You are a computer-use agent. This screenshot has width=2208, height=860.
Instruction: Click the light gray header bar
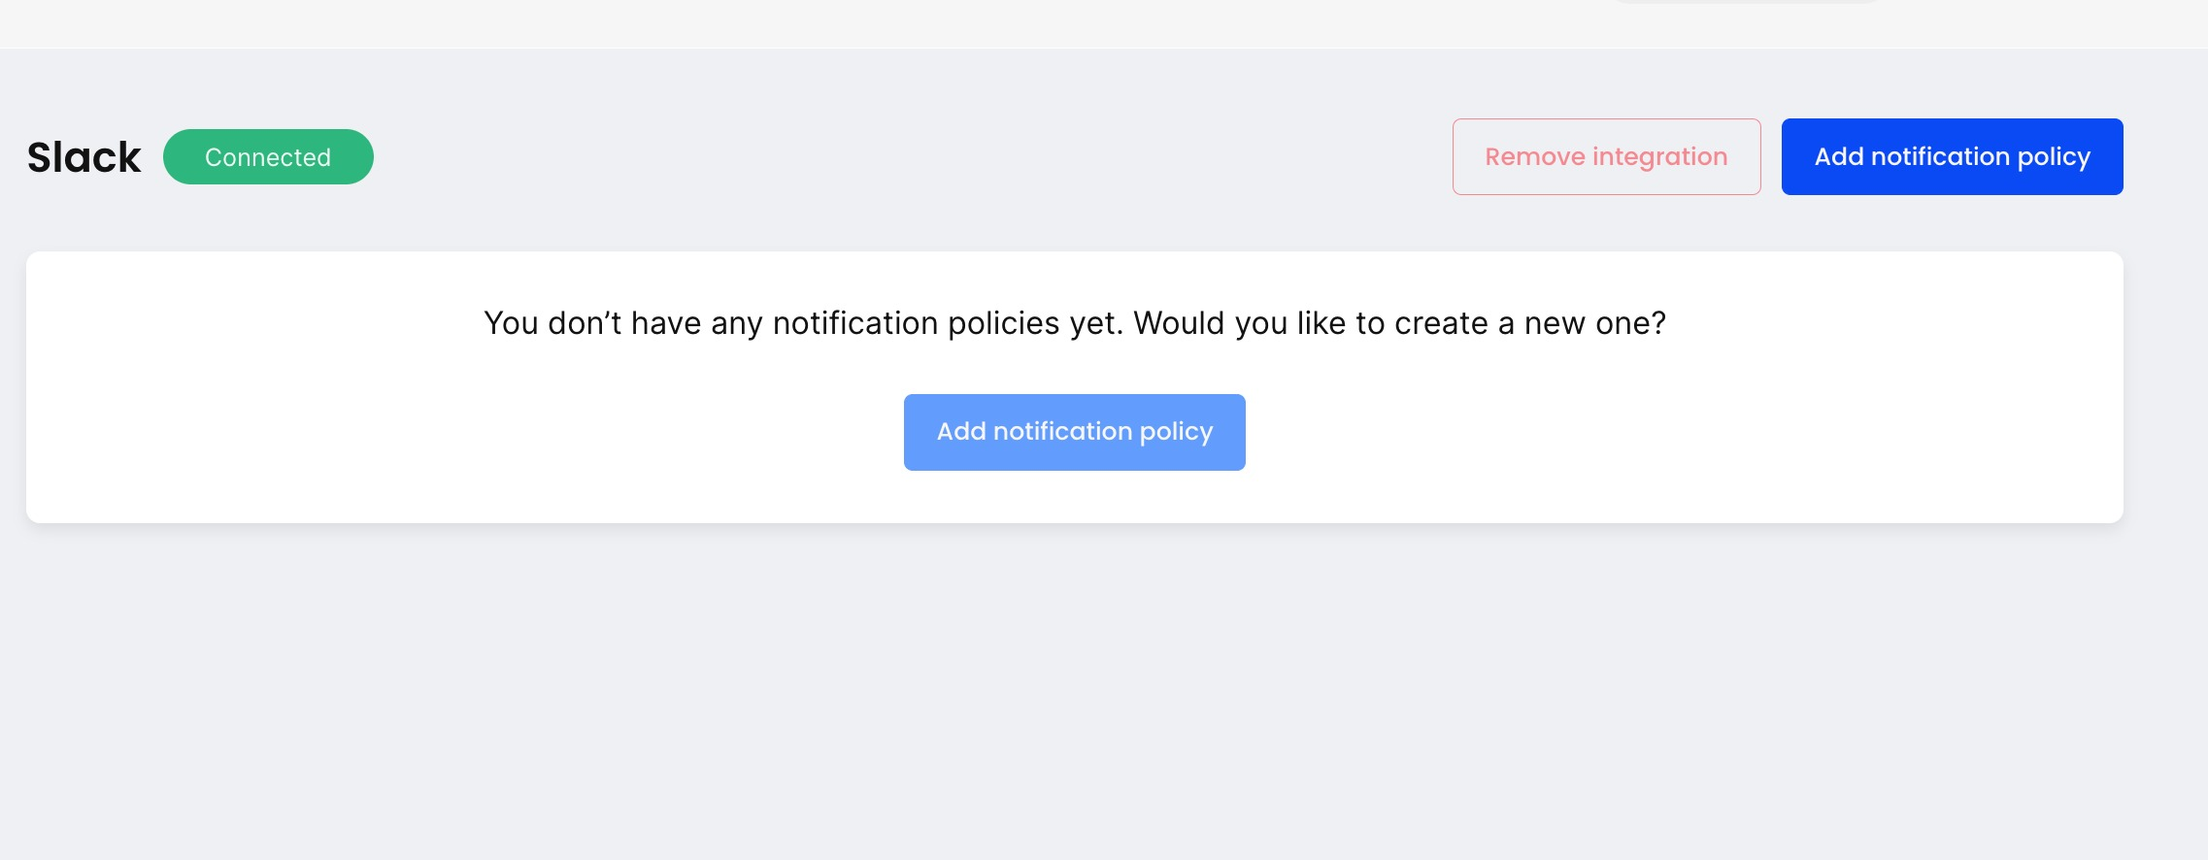tap(777, 23)
